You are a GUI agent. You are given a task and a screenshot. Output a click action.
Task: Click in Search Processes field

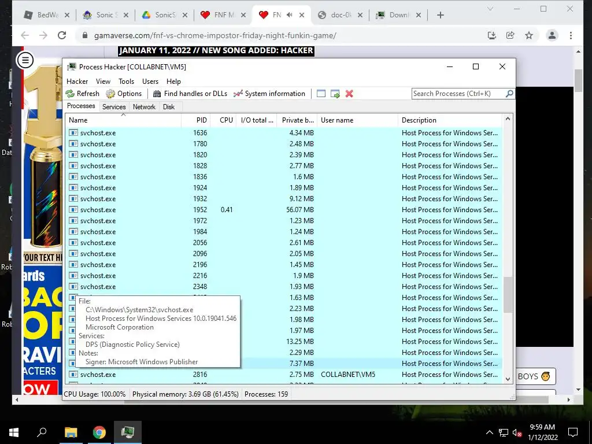[458, 94]
